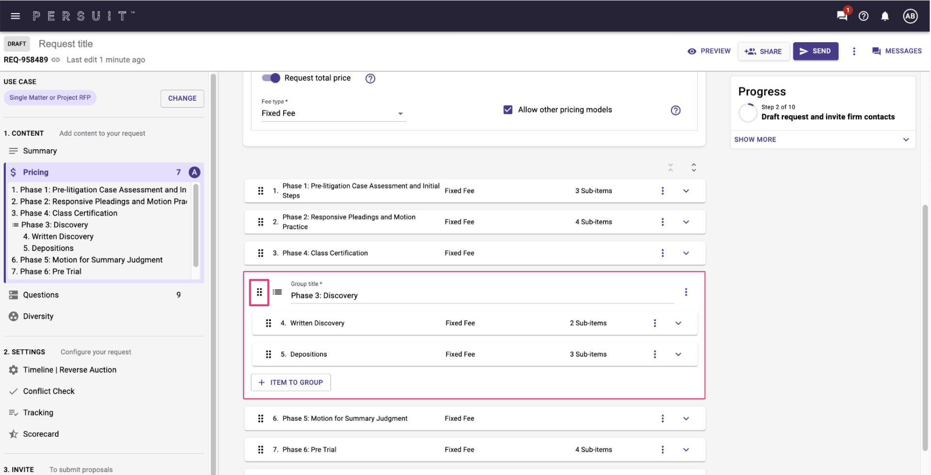Click the Share button
Viewport: 931px width, 475px height.
click(x=763, y=51)
